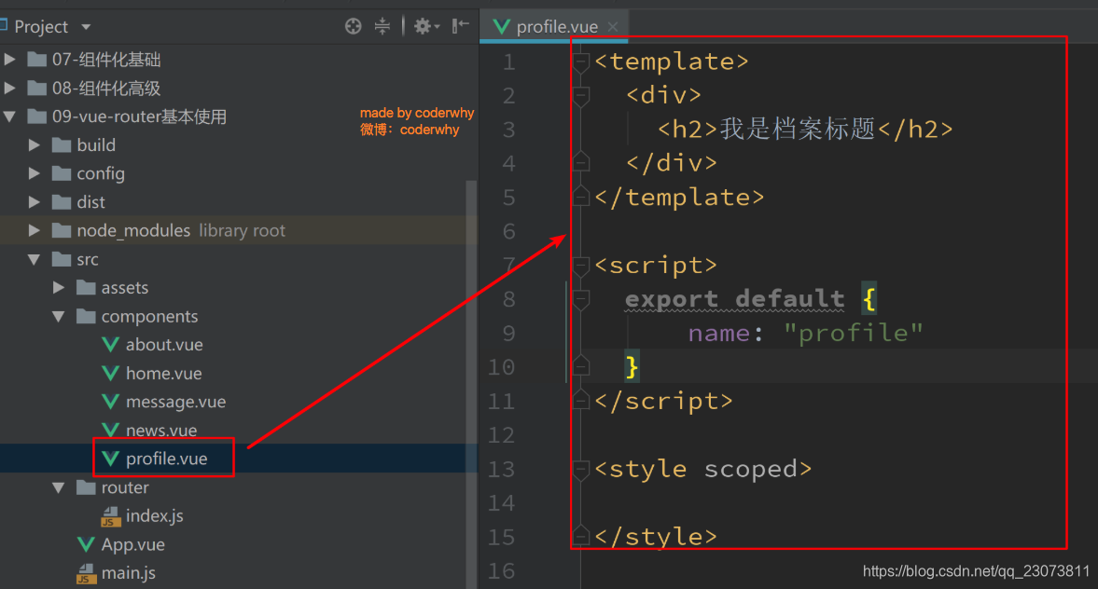Expand the node_modules folder

(x=34, y=230)
